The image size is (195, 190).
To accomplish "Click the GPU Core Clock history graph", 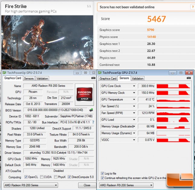I will pyautogui.click(x=173, y=86).
